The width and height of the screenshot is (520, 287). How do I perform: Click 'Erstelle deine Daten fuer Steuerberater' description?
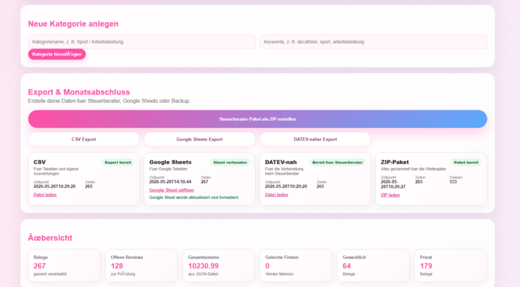coord(109,101)
